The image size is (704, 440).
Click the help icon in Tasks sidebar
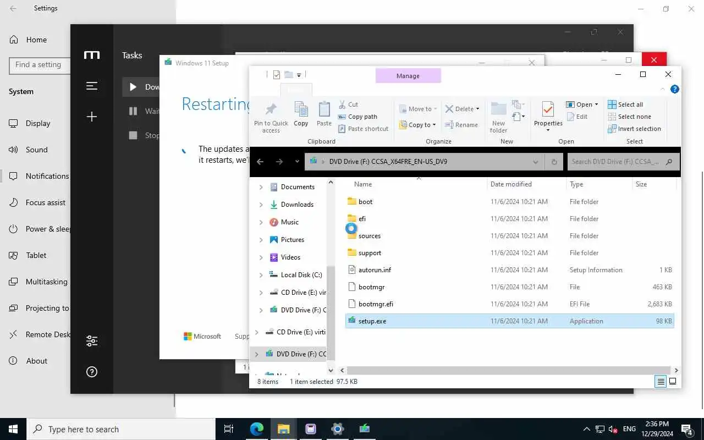tap(92, 372)
